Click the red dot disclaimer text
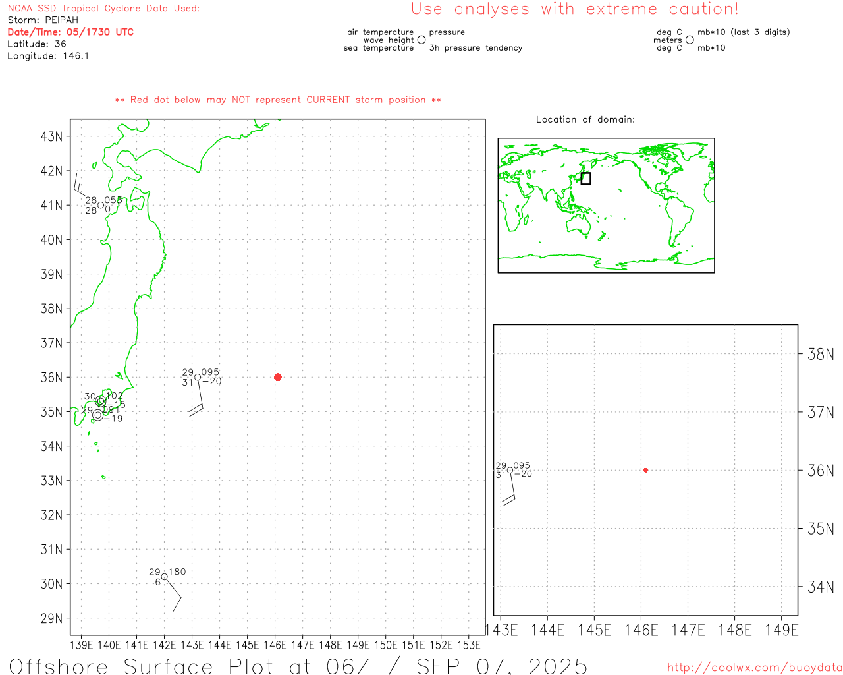The image size is (843, 675). pos(278,100)
